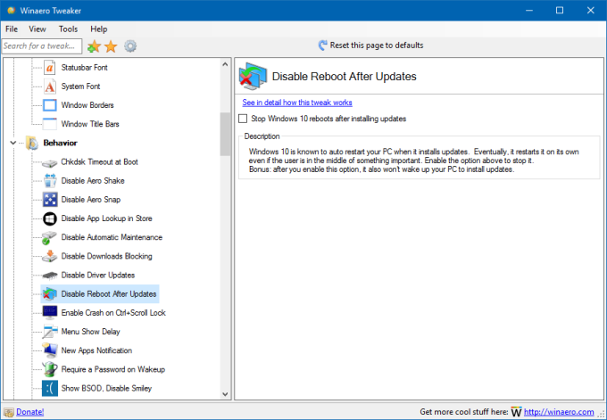Image resolution: width=607 pixels, height=420 pixels.
Task: Click the Statusbar Font icon
Action: (50, 68)
